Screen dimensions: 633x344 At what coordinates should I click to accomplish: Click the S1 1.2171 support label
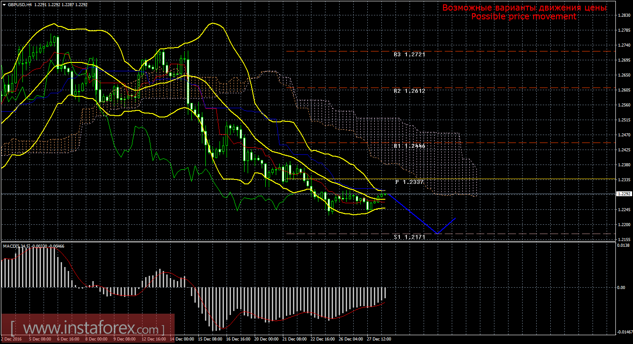point(409,237)
